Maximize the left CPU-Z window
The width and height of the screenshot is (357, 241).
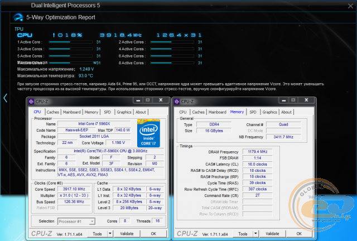click(148, 100)
